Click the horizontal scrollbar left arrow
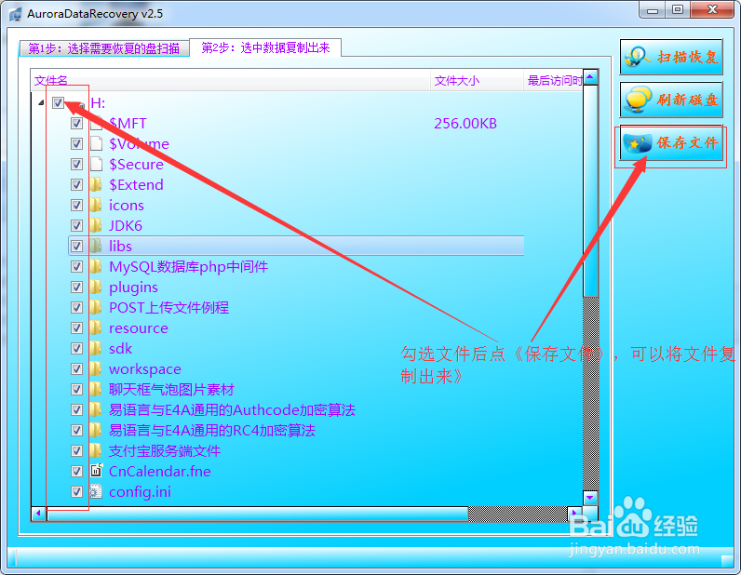Screen dimensions: 741x575 39,513
